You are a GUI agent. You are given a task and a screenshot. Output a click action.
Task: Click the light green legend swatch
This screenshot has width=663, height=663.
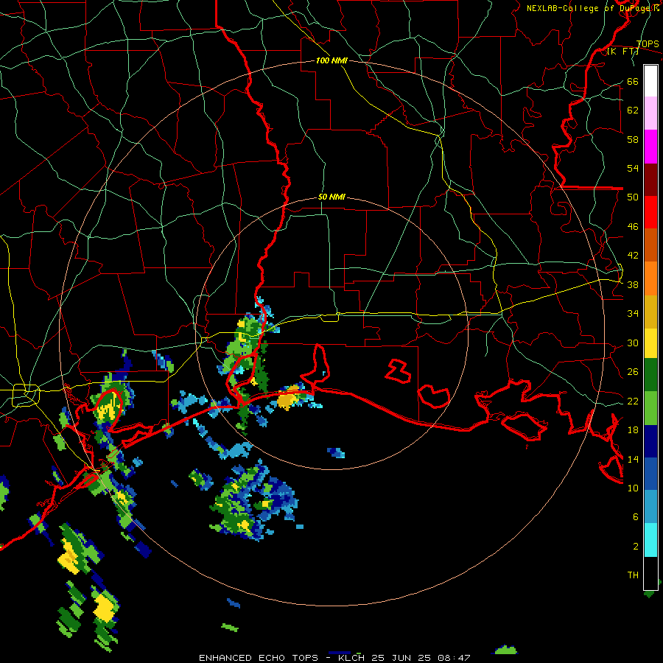tap(650, 408)
